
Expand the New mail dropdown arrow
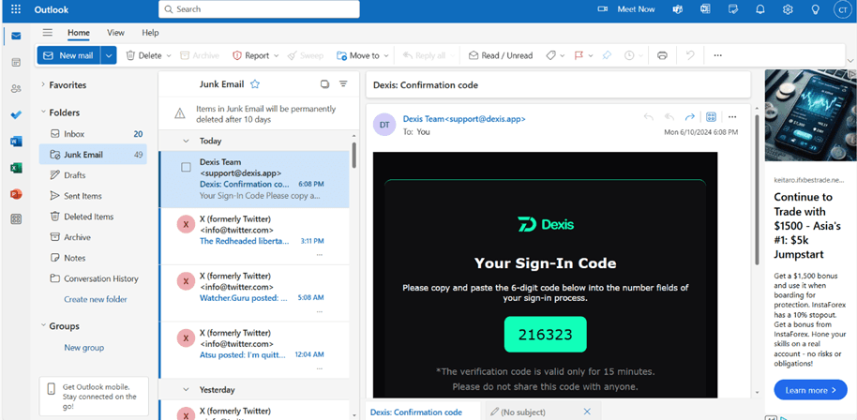(x=110, y=55)
